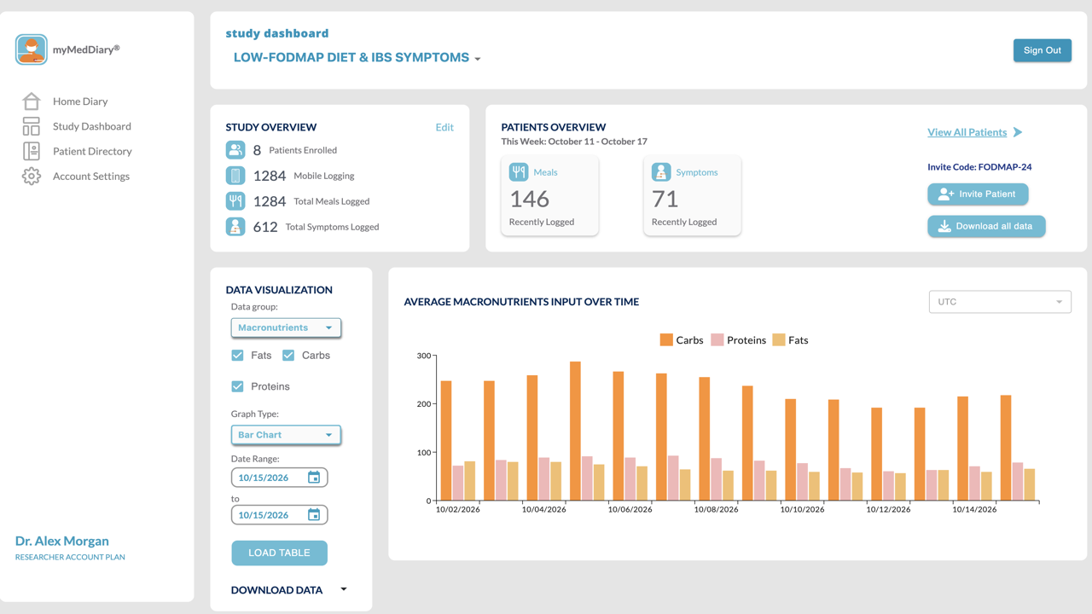Click the Total Meals Logged utensils icon
This screenshot has width=1092, height=614.
(235, 201)
